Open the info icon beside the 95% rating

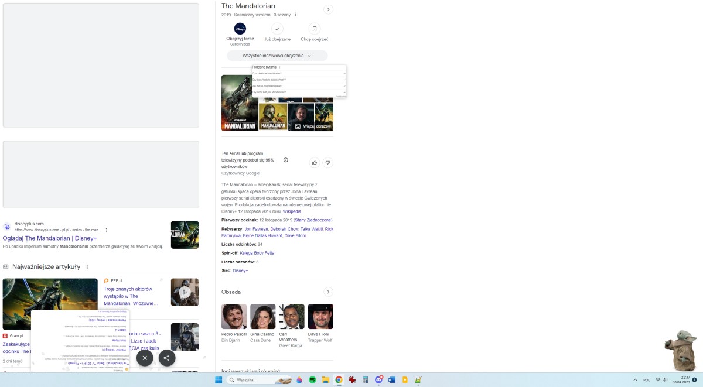point(286,160)
